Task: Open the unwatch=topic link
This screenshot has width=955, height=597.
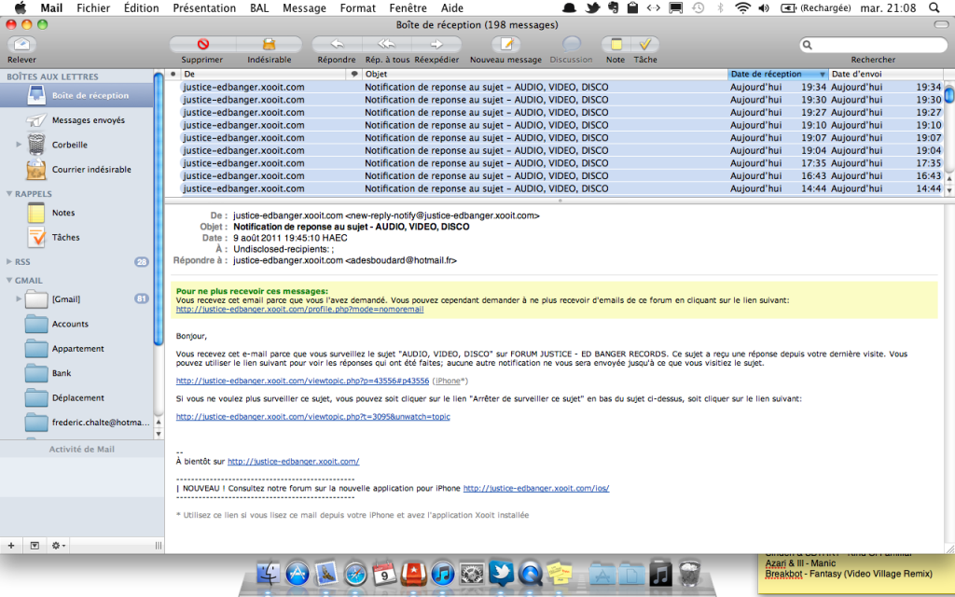Action: pos(313,417)
